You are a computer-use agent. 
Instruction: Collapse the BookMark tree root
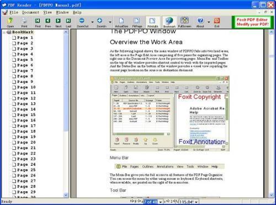(x=4, y=32)
